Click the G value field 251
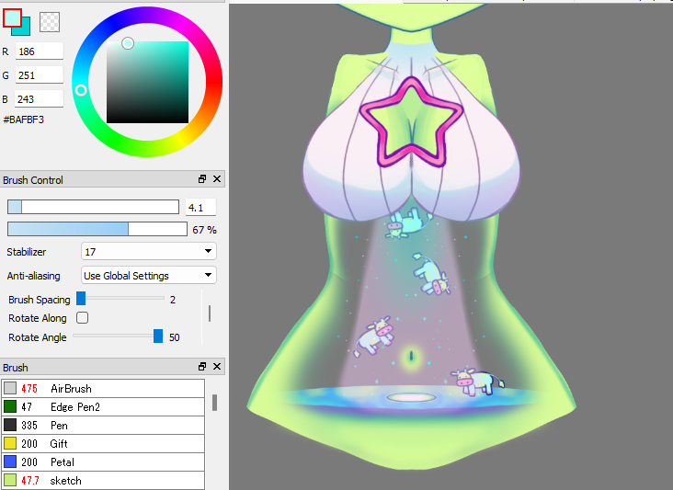The height and width of the screenshot is (490, 673). click(40, 75)
